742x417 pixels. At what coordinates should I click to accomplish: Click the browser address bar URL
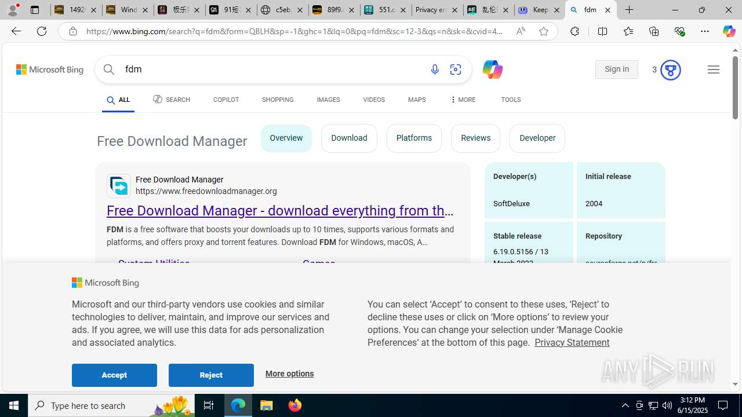295,31
